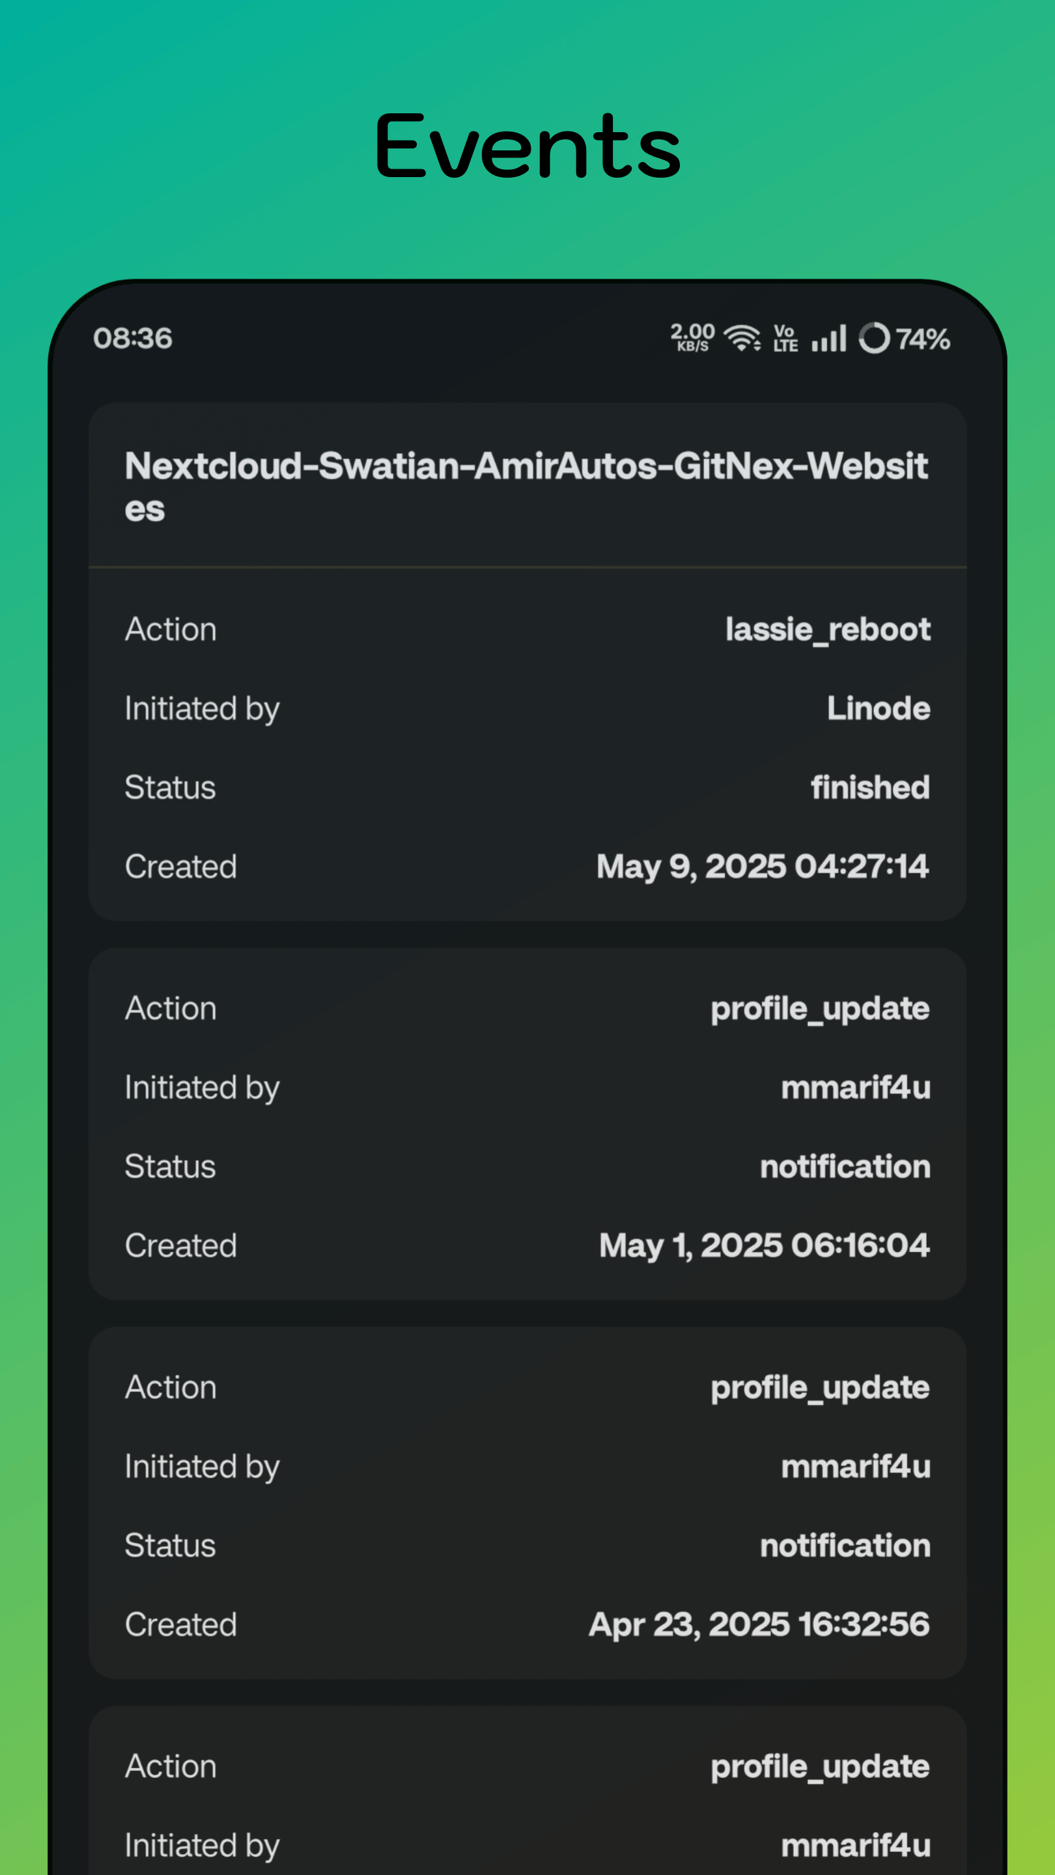The width and height of the screenshot is (1055, 1875).
Task: Tap the 2.00 KB/S network speed indicator
Action: pyautogui.click(x=692, y=339)
